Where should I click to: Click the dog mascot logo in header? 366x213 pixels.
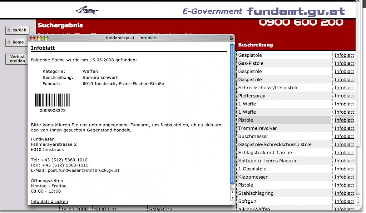coord(88,11)
